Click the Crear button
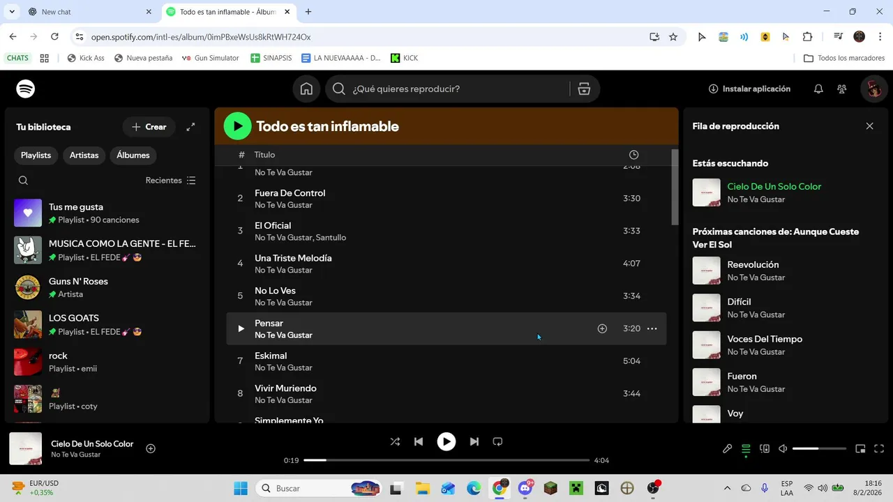The image size is (893, 502). pyautogui.click(x=149, y=127)
